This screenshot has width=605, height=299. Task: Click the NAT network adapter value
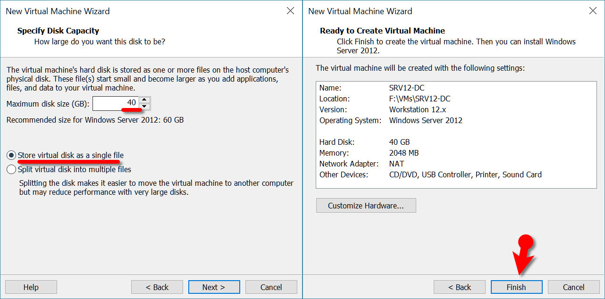click(396, 164)
